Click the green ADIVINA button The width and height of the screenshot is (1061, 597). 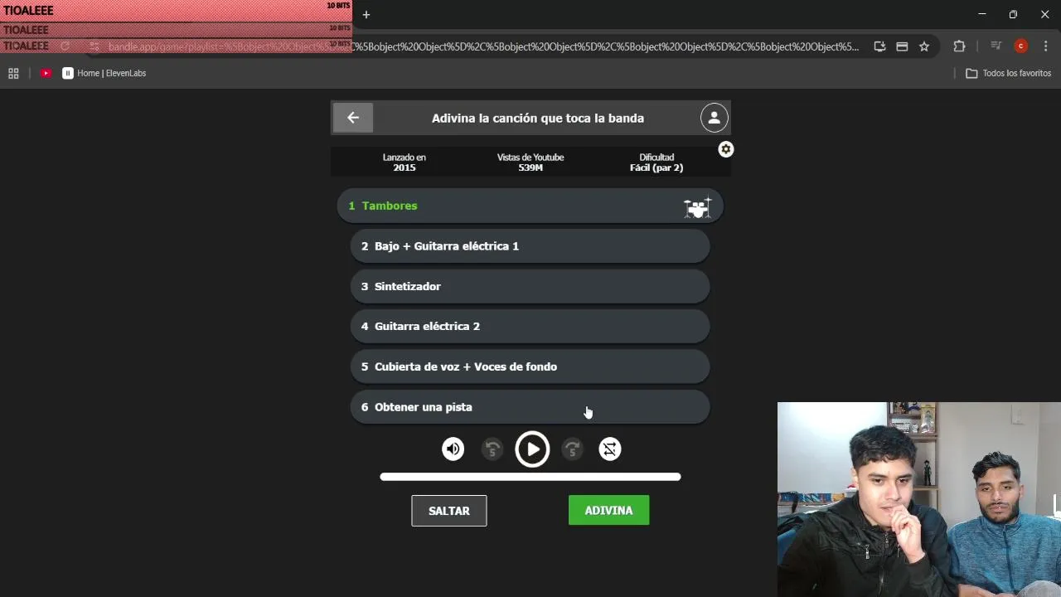click(609, 511)
